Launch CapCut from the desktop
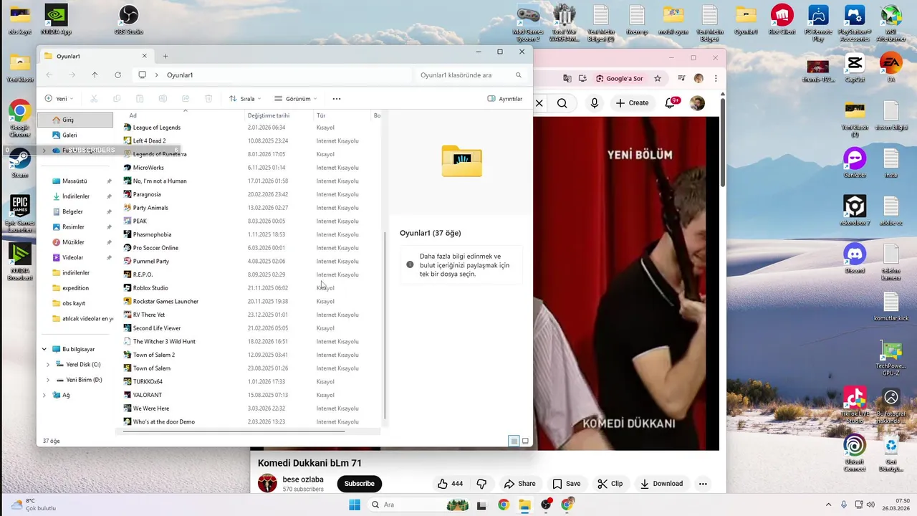Screen dimensions: 917x516 [855, 69]
